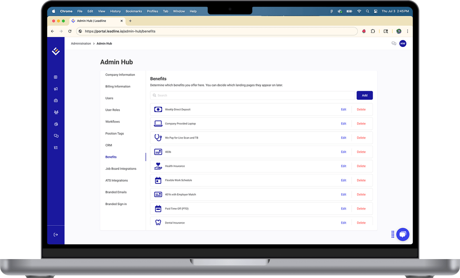
Task: Click the messages icon beside the HW avatar
Action: tap(394, 43)
